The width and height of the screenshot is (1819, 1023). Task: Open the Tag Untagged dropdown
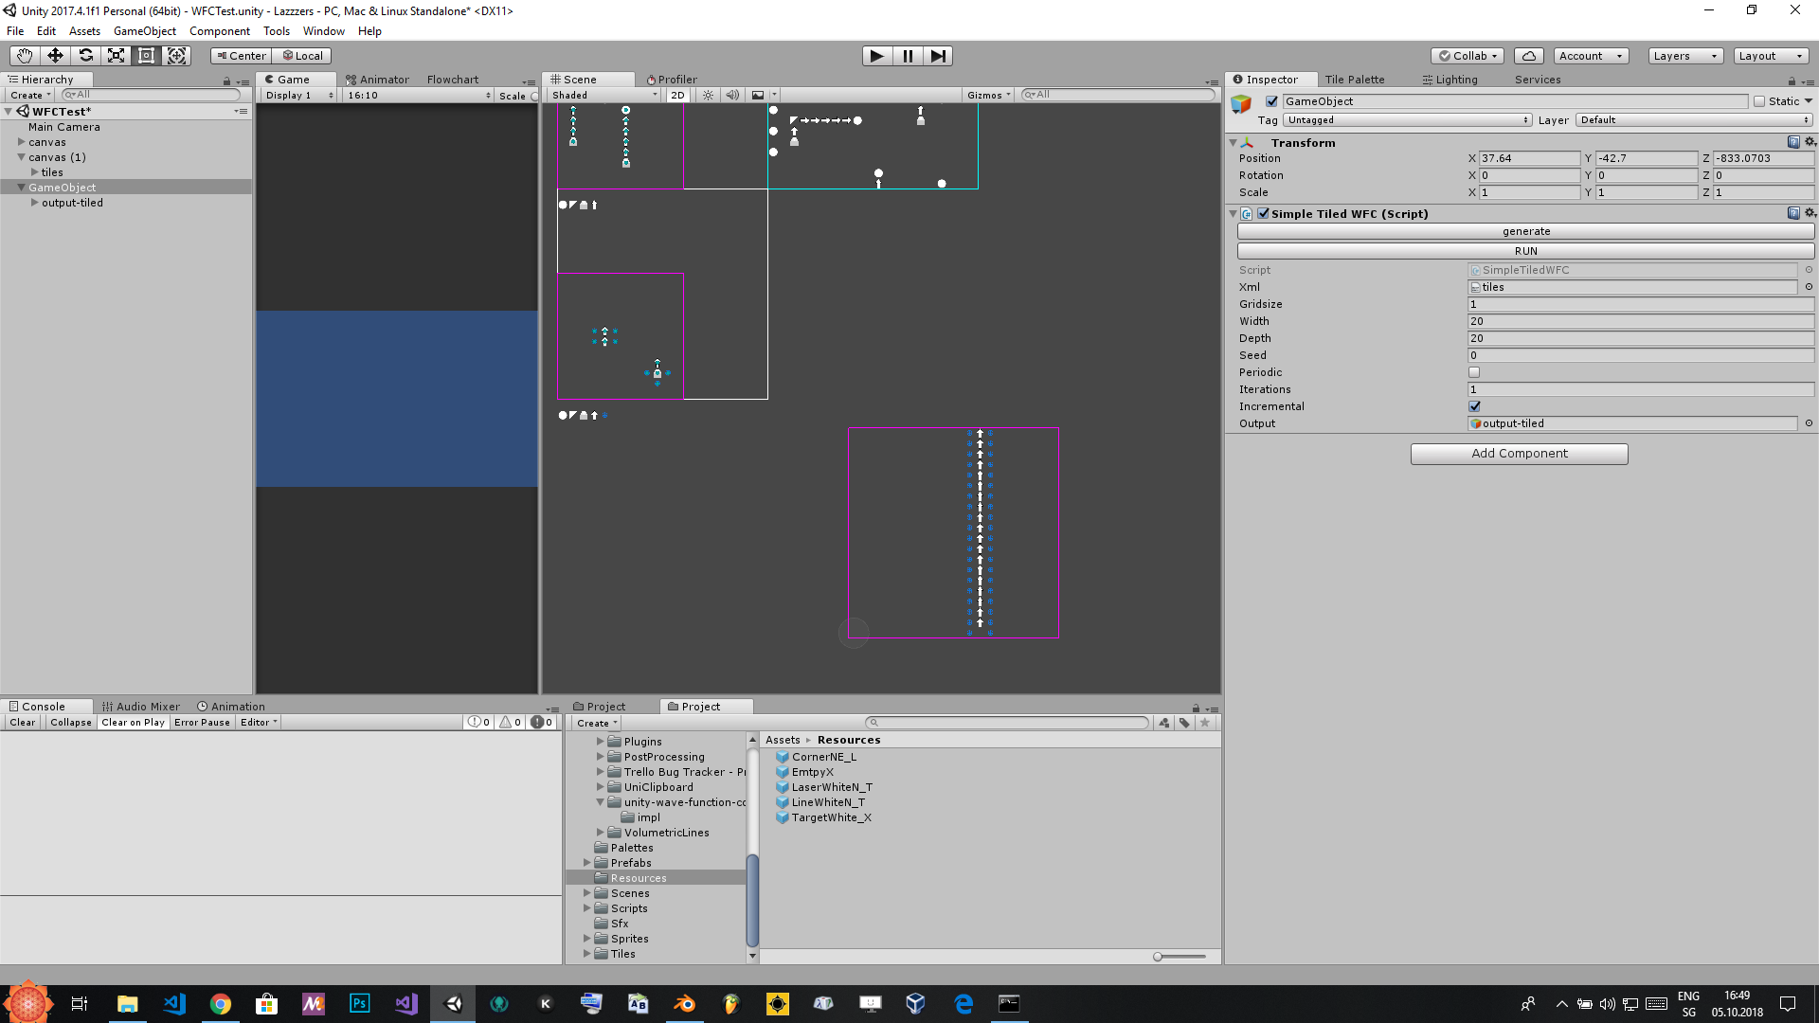[1407, 120]
